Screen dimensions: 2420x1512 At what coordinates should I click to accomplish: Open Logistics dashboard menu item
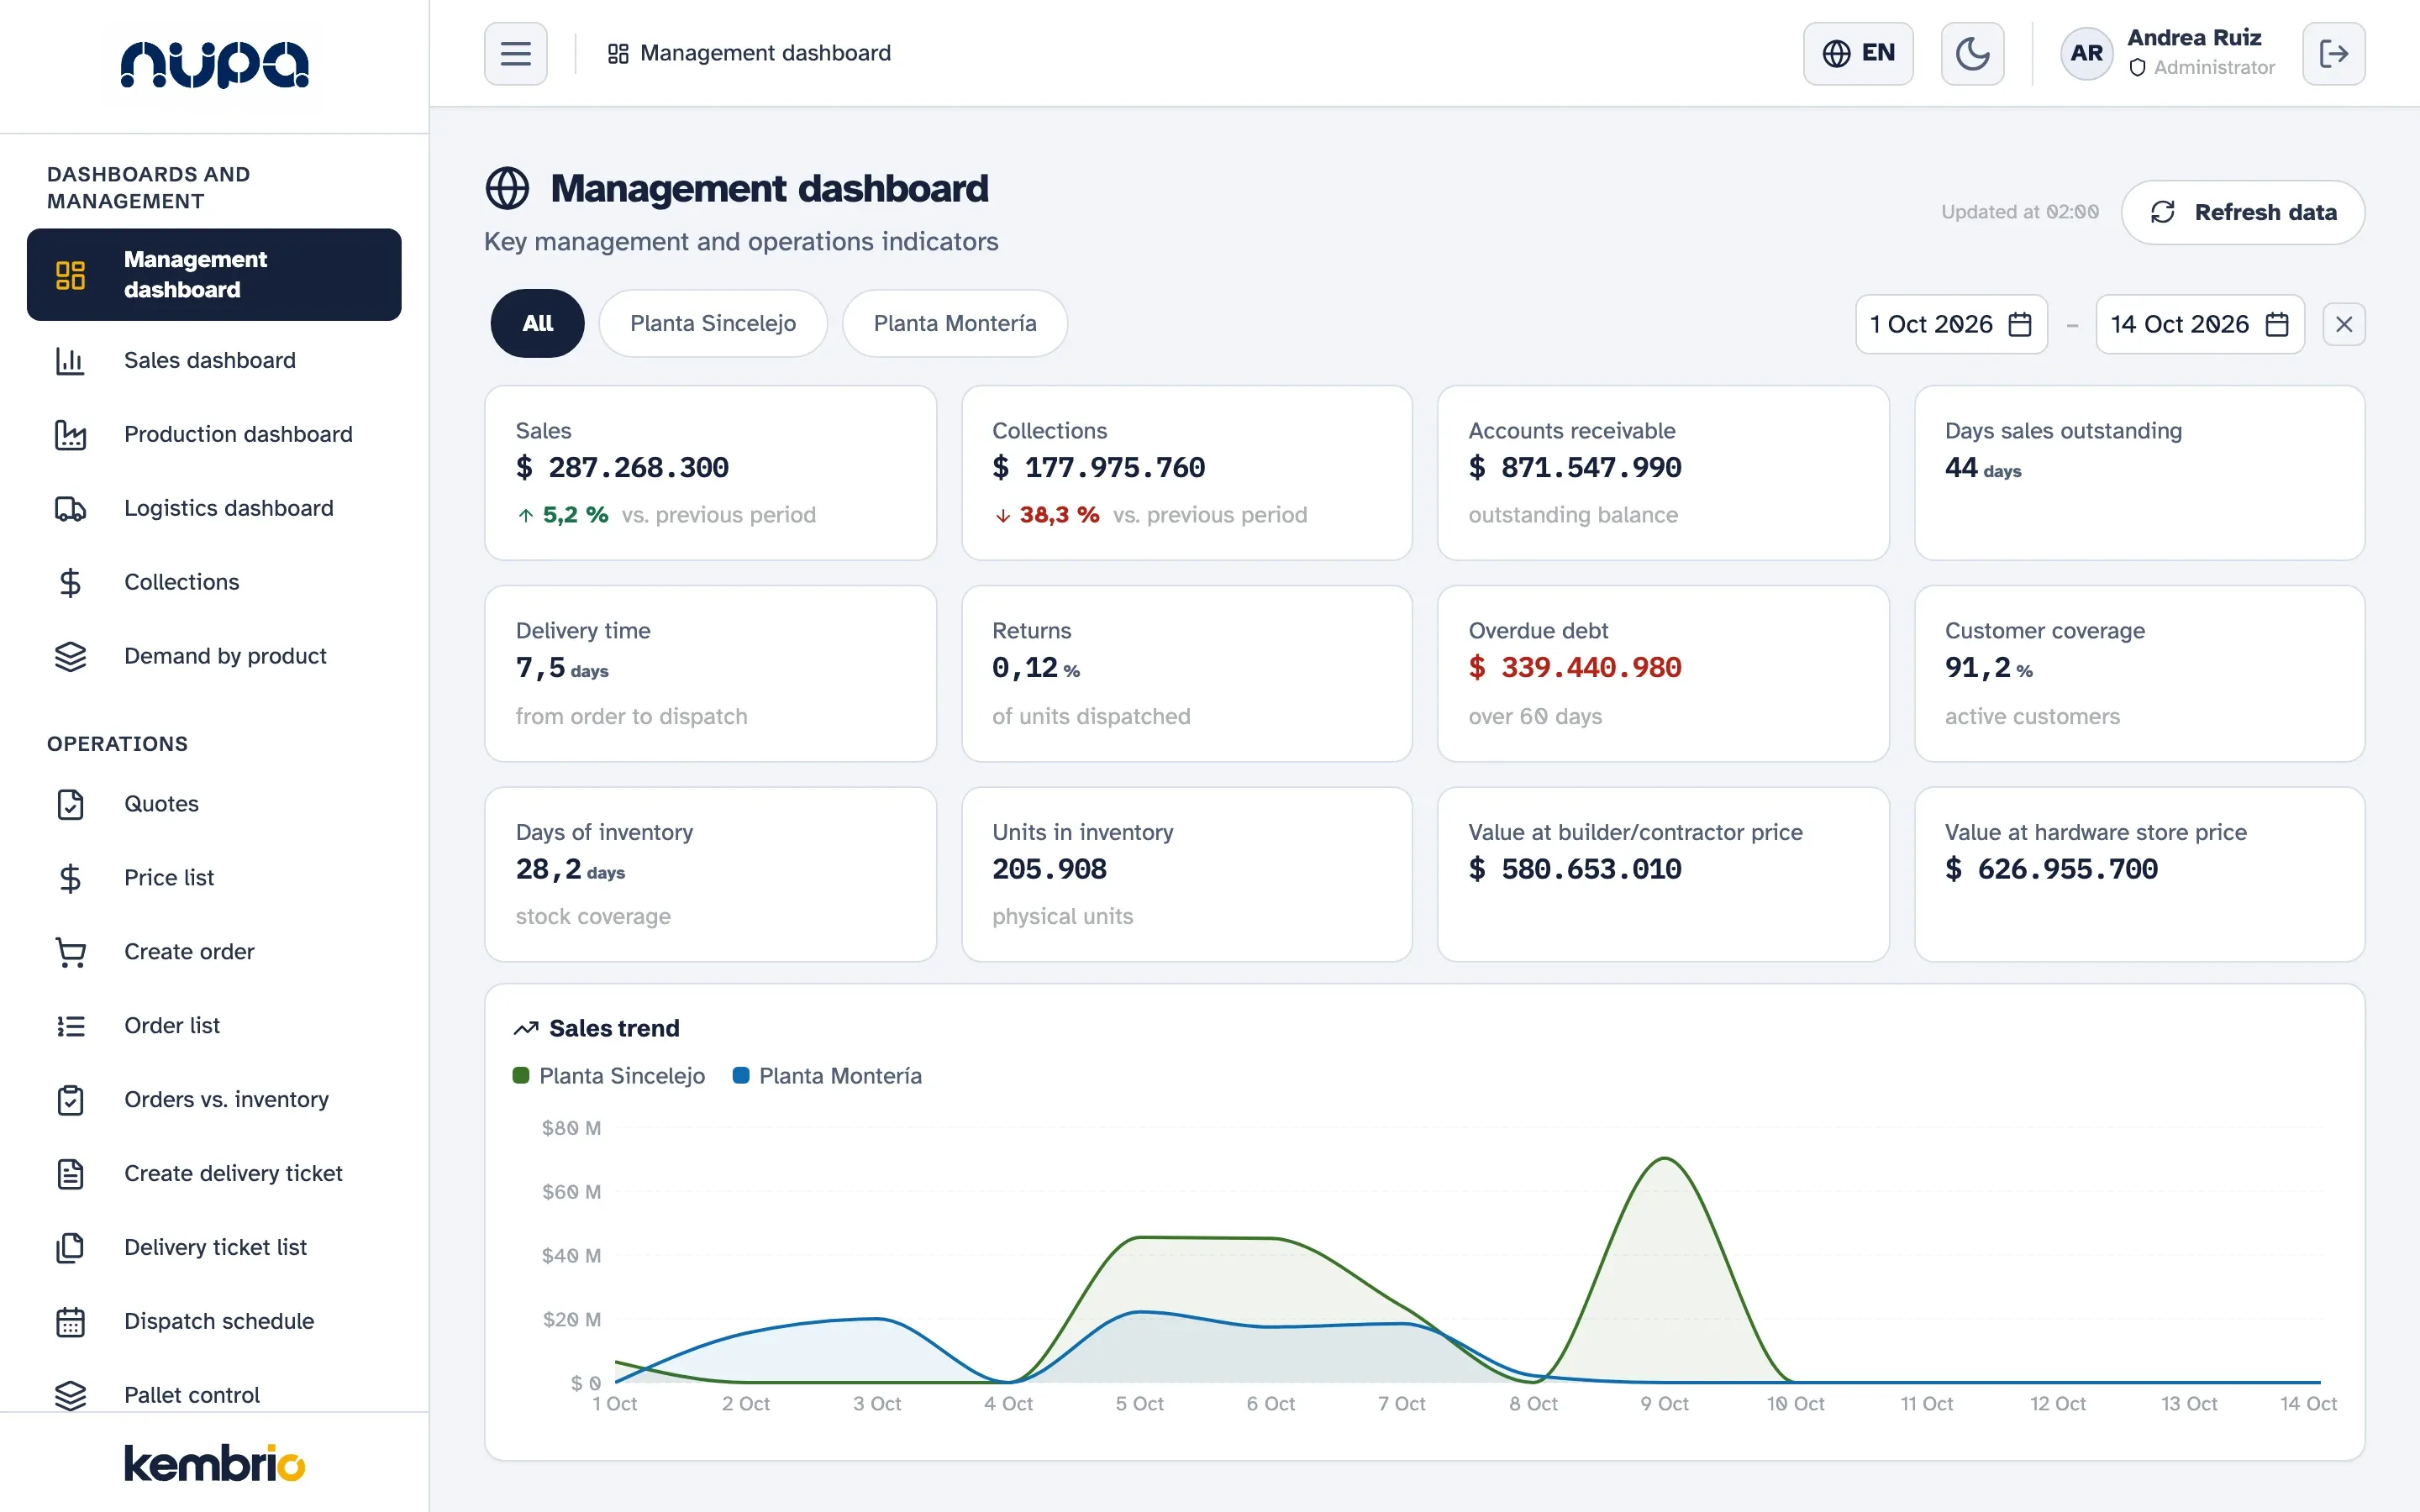click(214, 508)
